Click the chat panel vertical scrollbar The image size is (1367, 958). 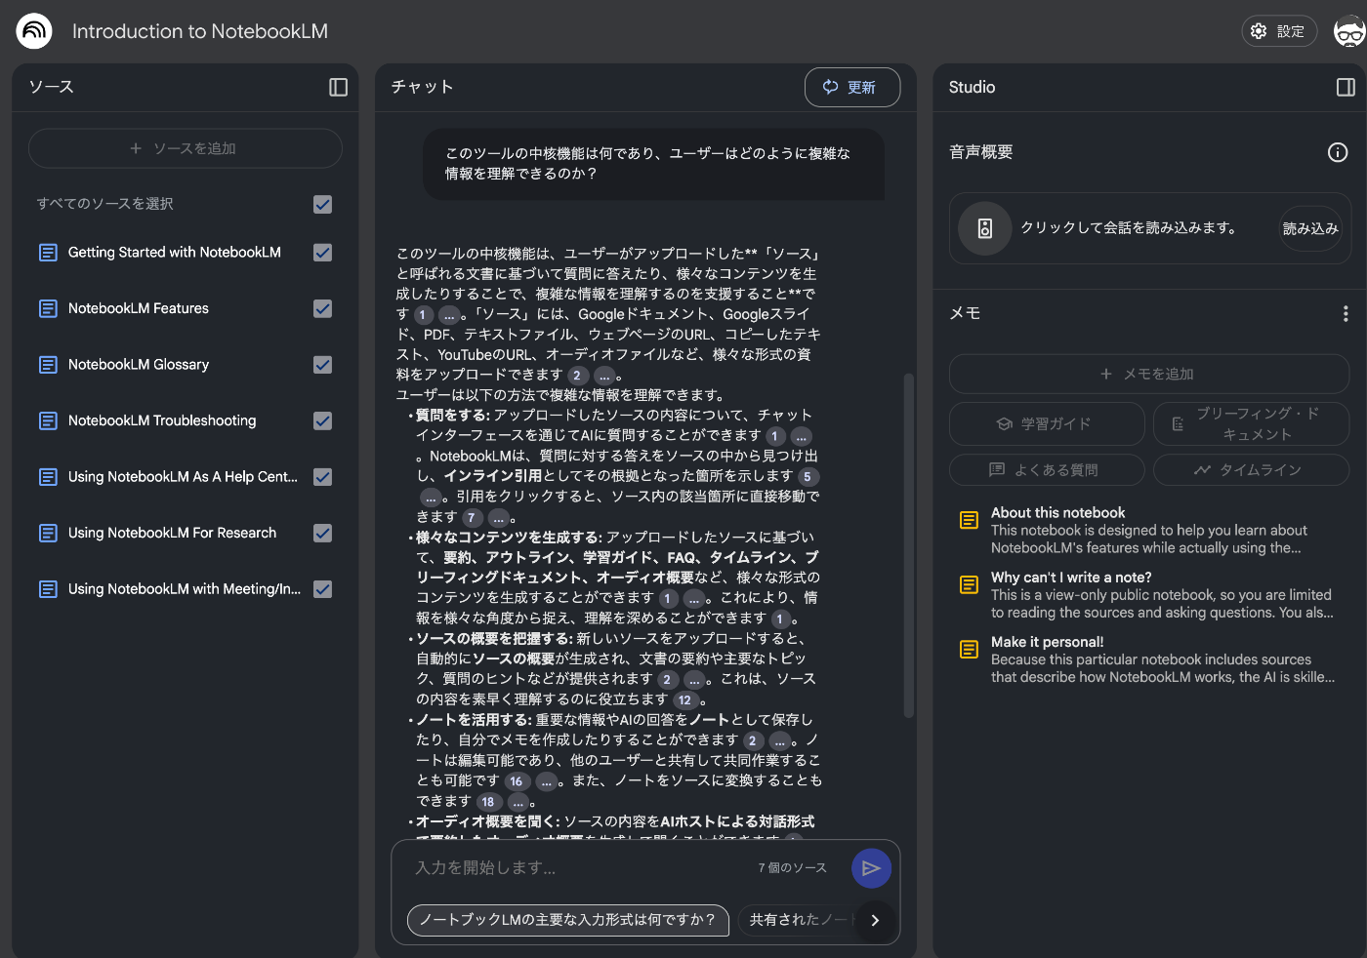tap(908, 544)
